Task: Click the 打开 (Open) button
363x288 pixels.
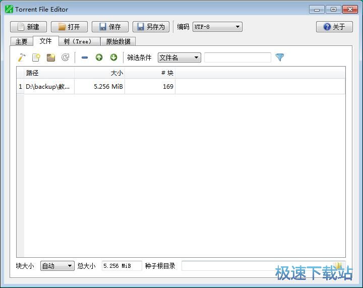Action: [69, 27]
